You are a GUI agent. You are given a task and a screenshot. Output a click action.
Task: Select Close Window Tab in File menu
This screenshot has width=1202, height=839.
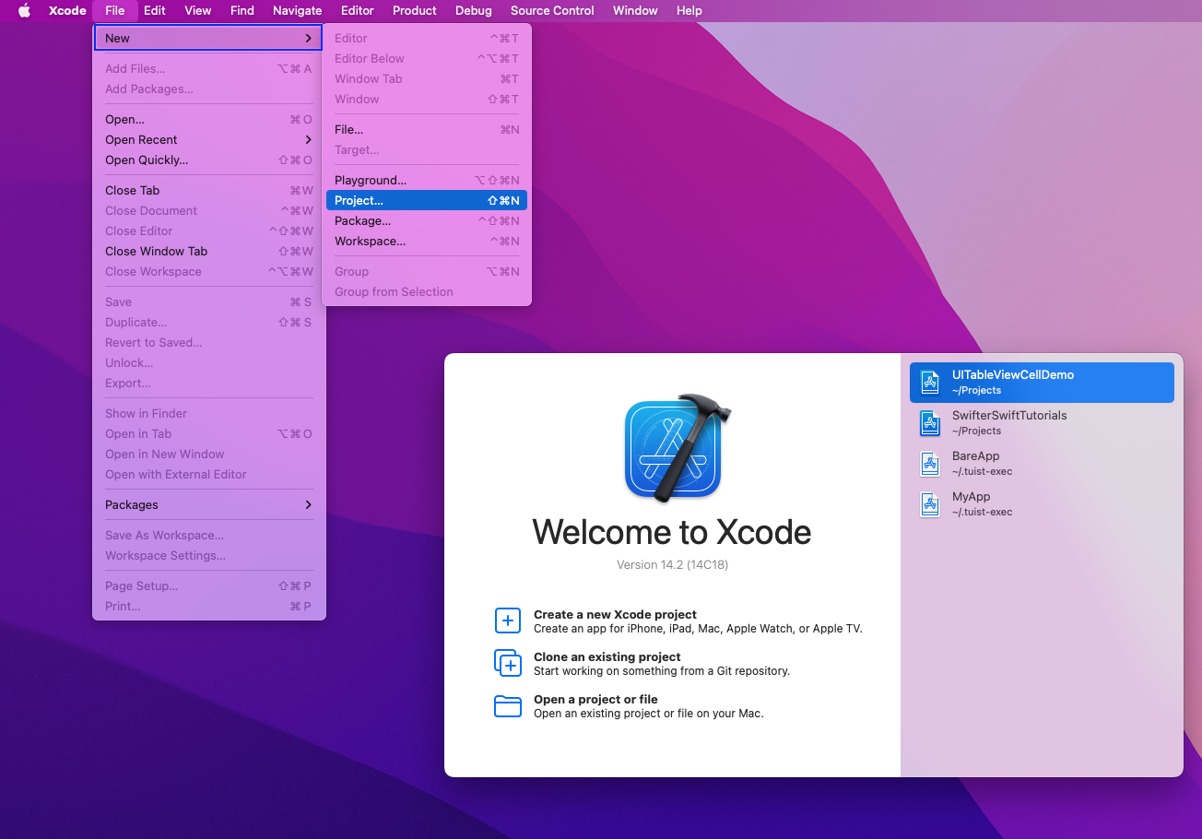[209, 252]
